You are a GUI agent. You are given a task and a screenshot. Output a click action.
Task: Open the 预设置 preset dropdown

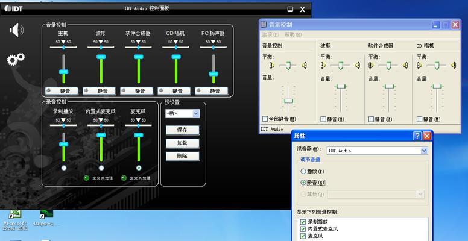(x=196, y=113)
